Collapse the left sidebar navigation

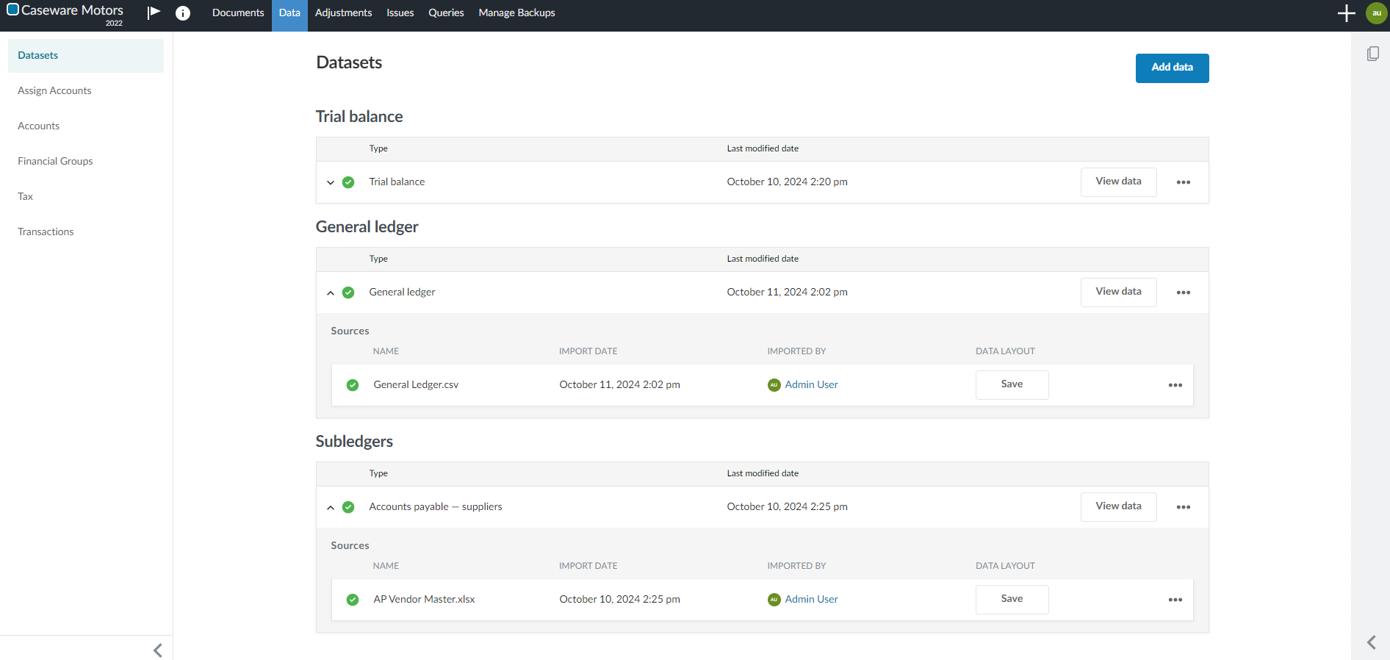157,650
